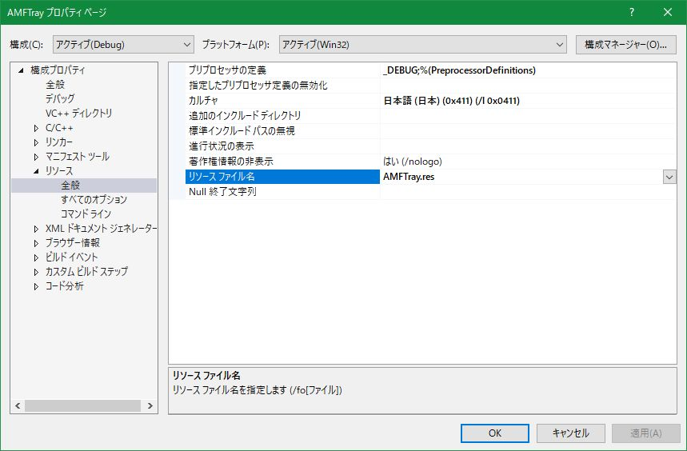
Task: Expand the C/C++ tree node
Action: point(36,128)
